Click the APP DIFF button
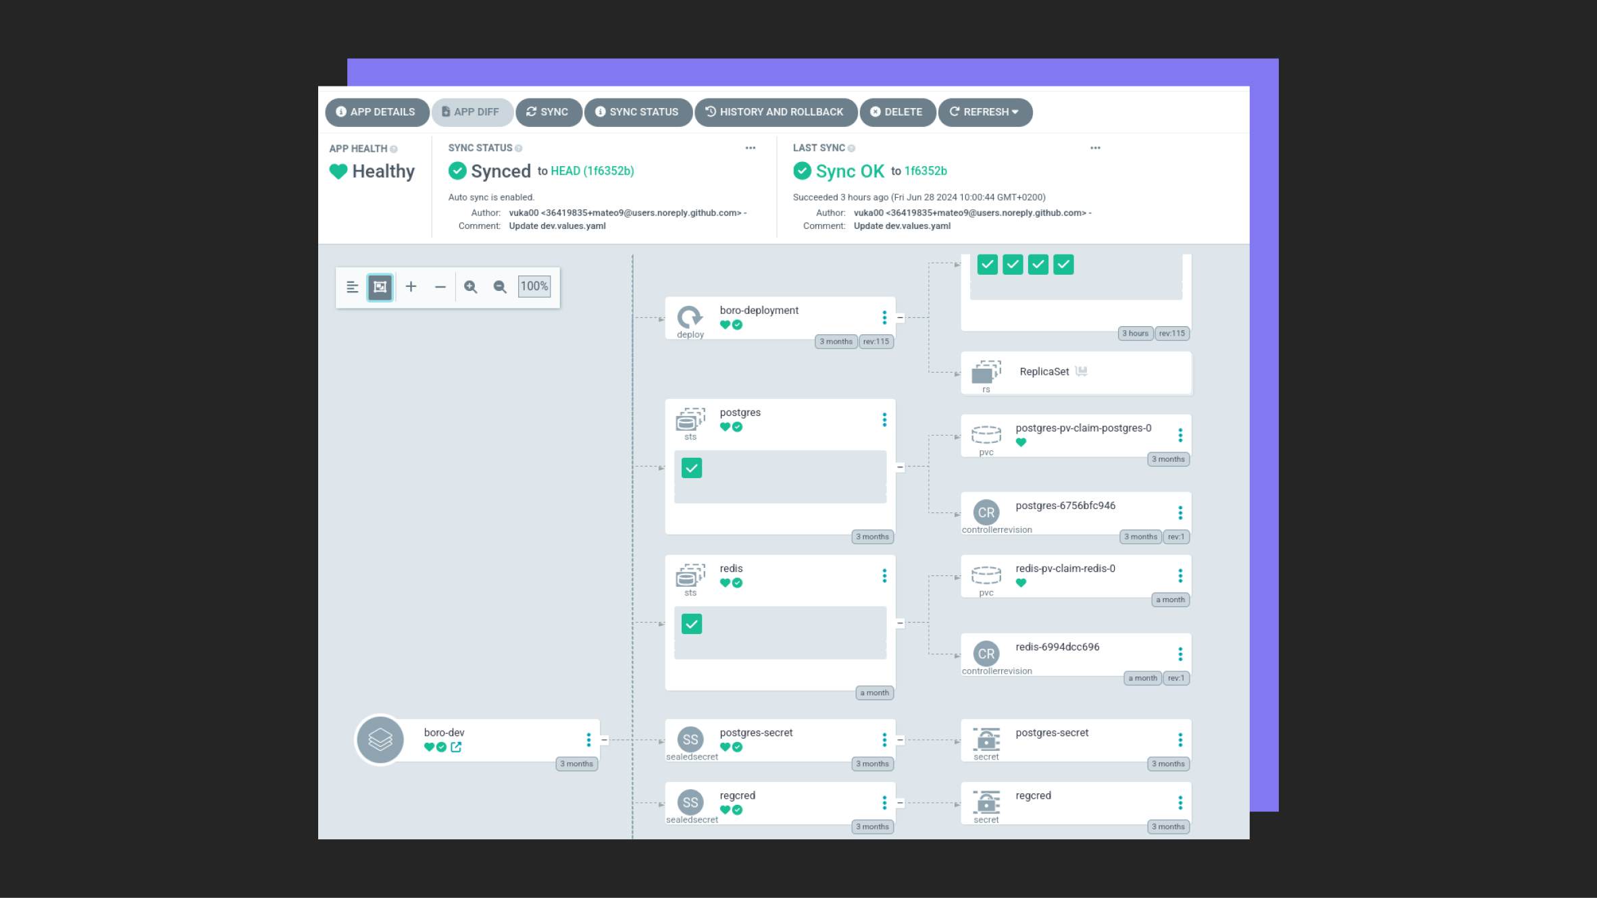Viewport: 1597px width, 898px height. point(472,112)
